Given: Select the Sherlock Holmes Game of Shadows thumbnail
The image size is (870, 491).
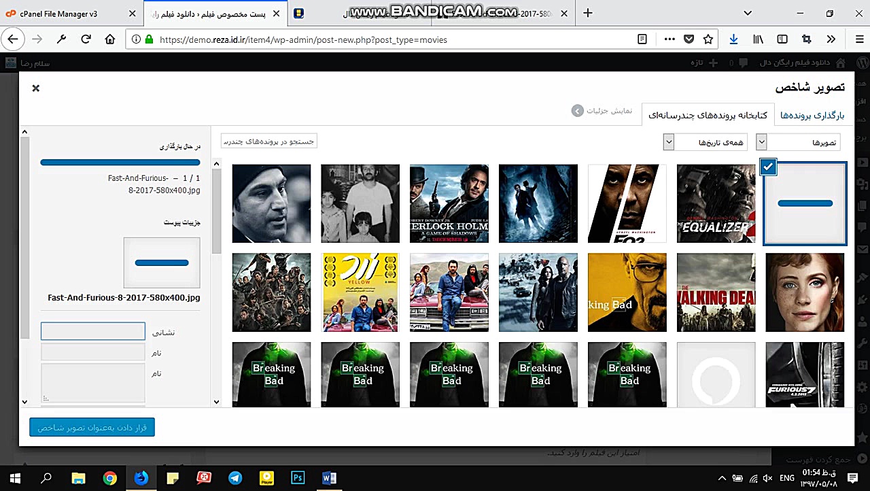Looking at the screenshot, I should pos(449,203).
